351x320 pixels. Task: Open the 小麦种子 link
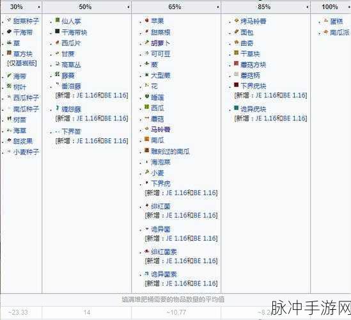point(26,152)
